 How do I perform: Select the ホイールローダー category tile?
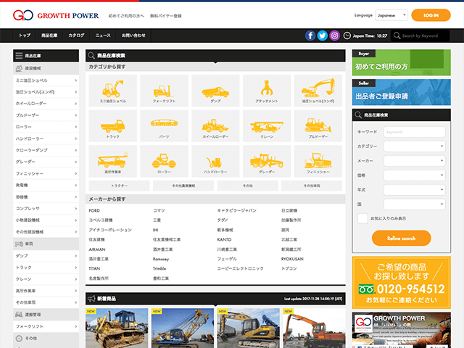pos(215,126)
